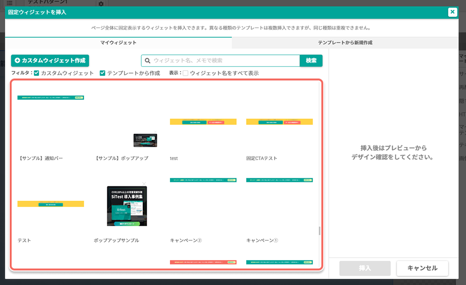Viewport: 466px width, 285px height.
Task: Click the 【サンプル】ポップアップ label
Action: tap(121, 158)
